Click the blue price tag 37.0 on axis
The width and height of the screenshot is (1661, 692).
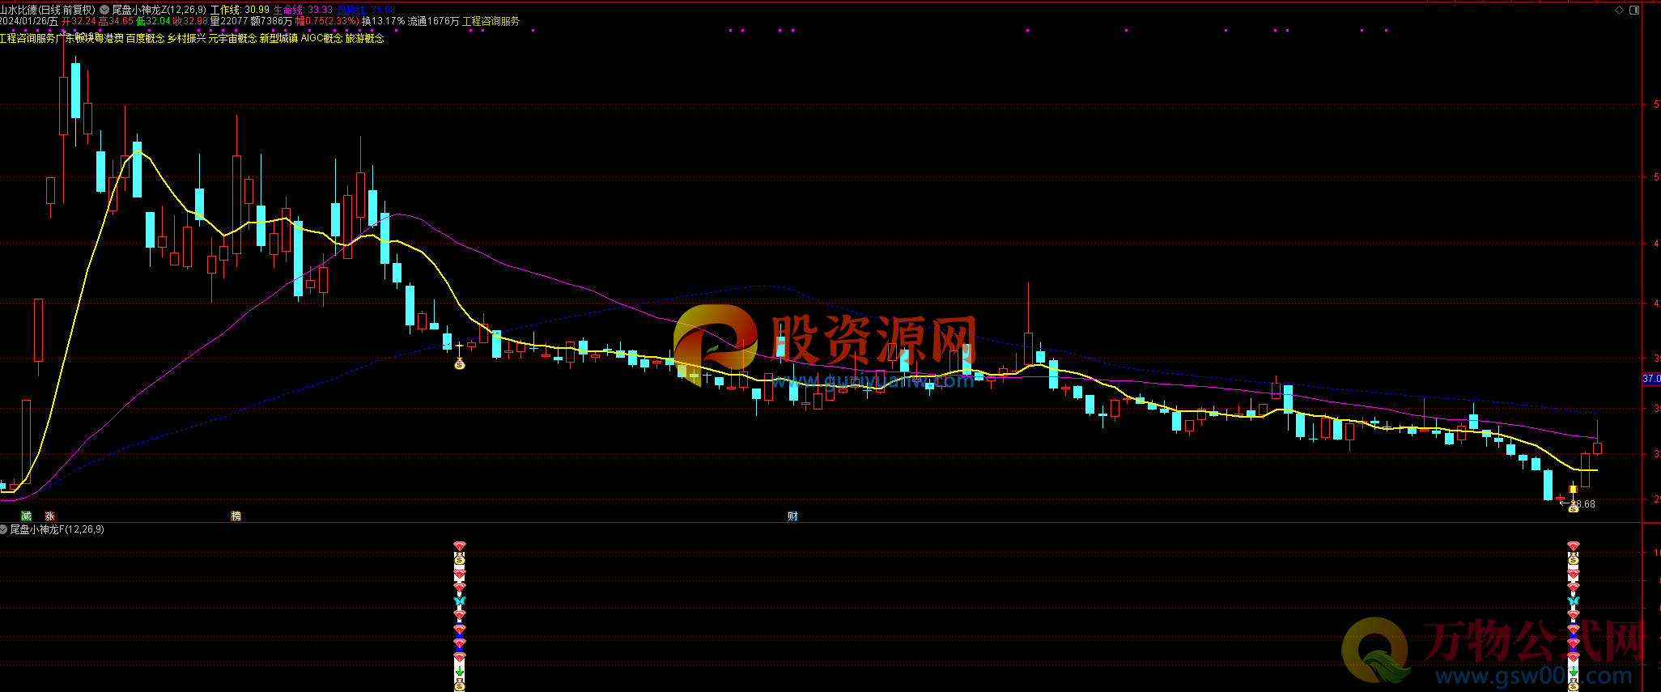click(x=1650, y=379)
